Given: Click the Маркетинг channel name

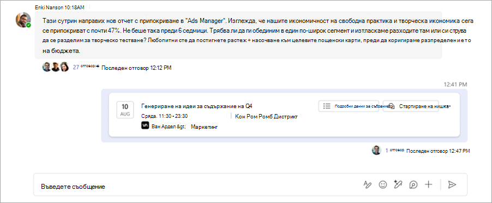Looking at the screenshot, I should pos(204,127).
